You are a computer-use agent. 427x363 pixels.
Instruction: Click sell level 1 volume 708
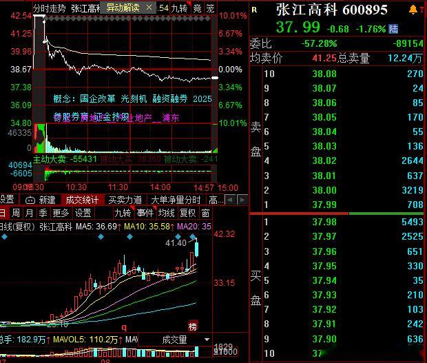415,205
